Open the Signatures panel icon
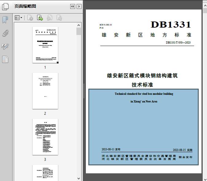This screenshot has width=207, height=181. (5, 46)
